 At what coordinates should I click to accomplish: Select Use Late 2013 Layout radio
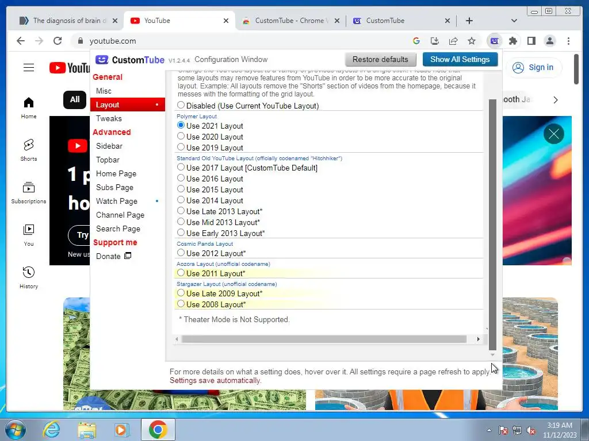click(x=181, y=211)
